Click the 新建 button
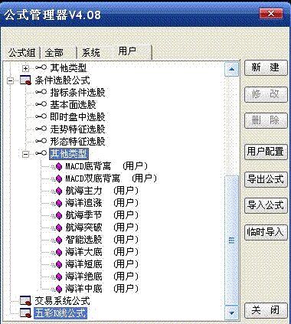The height and width of the screenshot is (324, 291). 266,67
